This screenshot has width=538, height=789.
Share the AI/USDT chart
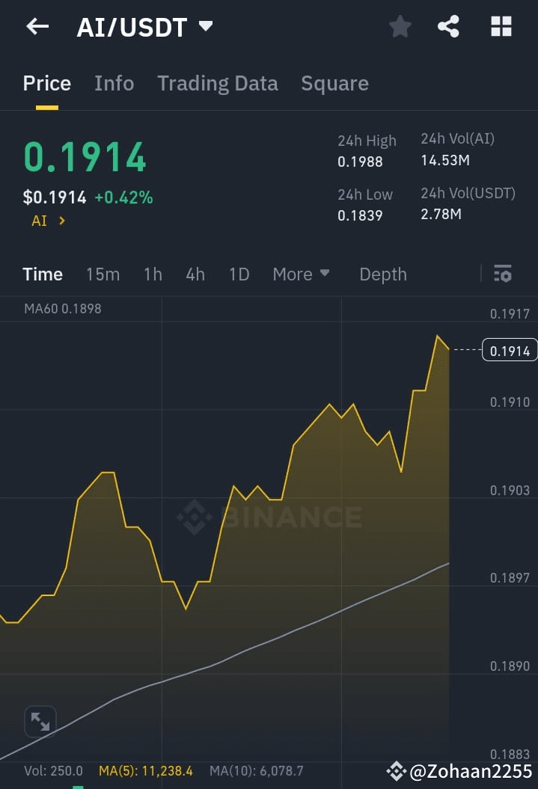tap(449, 26)
